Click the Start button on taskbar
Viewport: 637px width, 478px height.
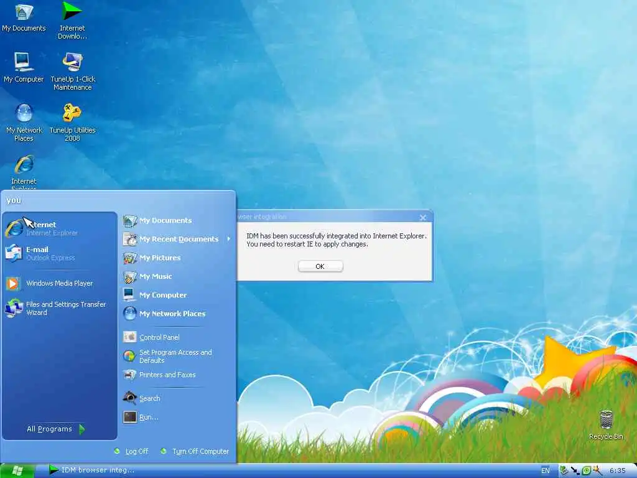pyautogui.click(x=17, y=471)
